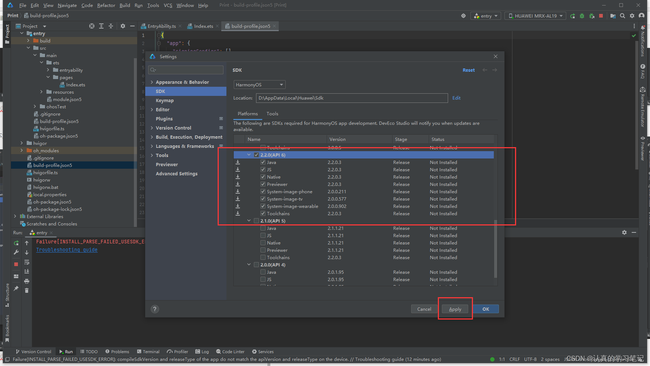Click the Up stack trace arrow
Viewport: 650px width, 366px height.
(27, 243)
